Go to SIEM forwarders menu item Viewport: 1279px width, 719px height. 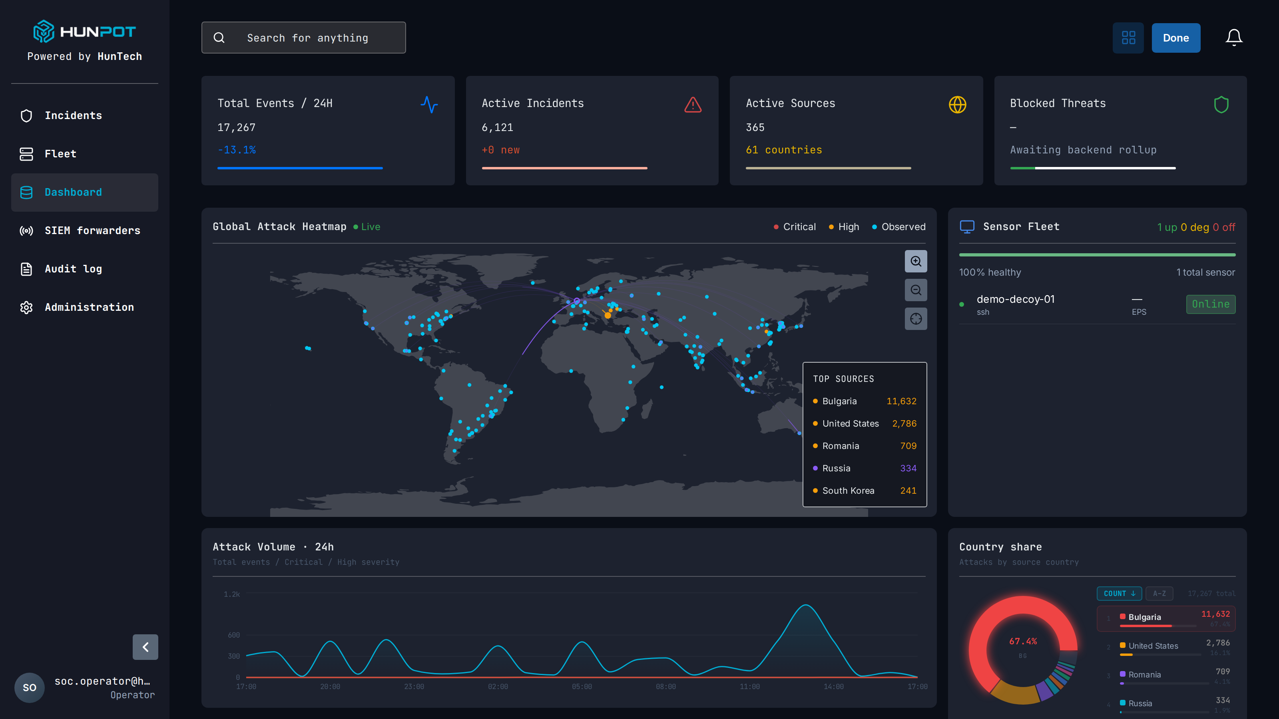click(x=84, y=231)
